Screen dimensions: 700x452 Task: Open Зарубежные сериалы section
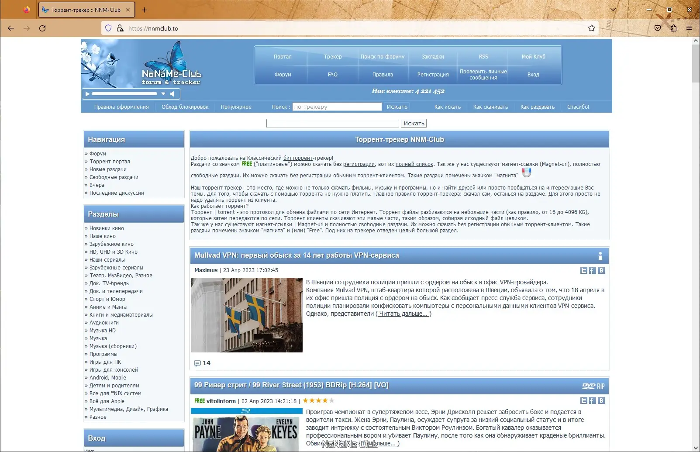tap(116, 268)
